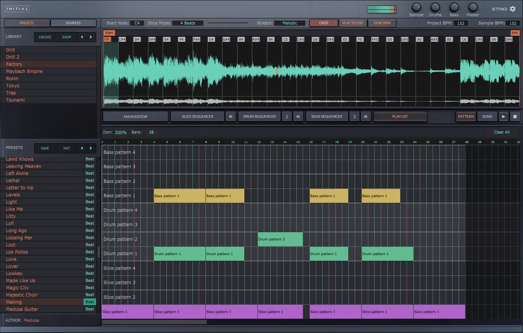Toggle PLAY TO END mode
The width and height of the screenshot is (523, 333).
point(353,23)
